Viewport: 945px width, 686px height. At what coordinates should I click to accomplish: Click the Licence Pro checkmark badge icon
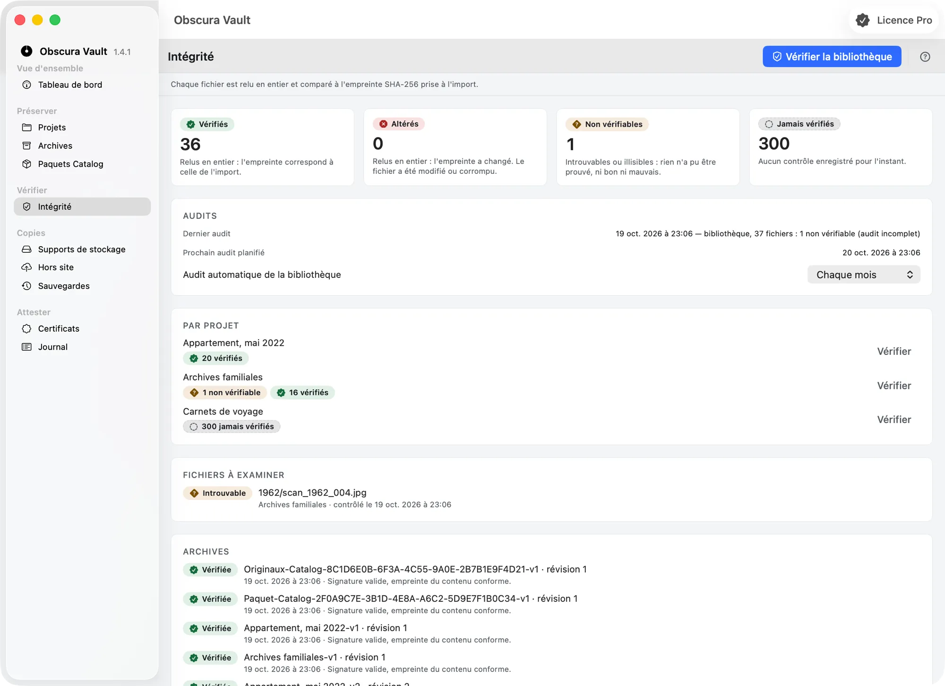(863, 20)
